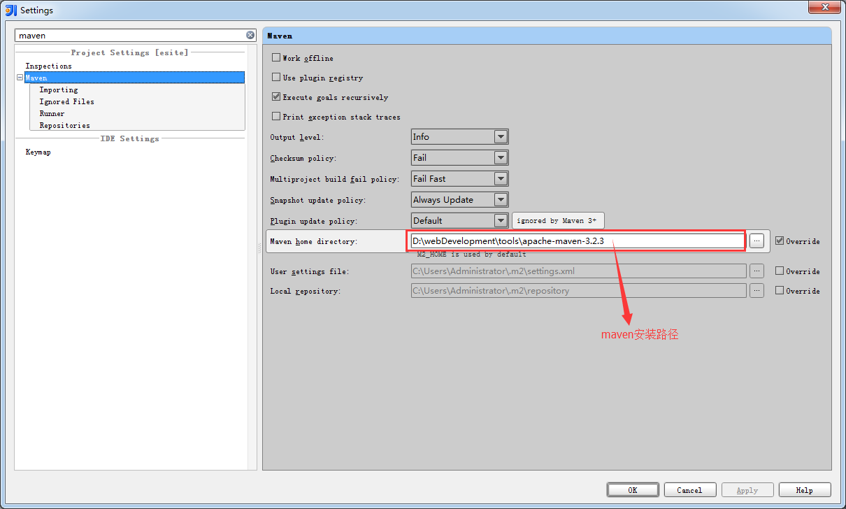This screenshot has width=846, height=509.
Task: Open Importing under Maven
Action: [x=59, y=89]
